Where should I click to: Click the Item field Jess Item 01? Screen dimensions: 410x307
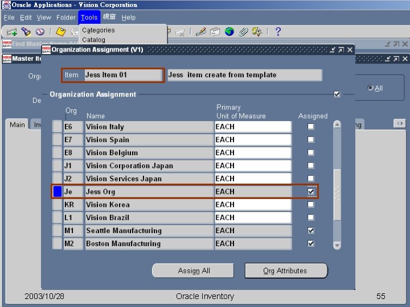[122, 75]
